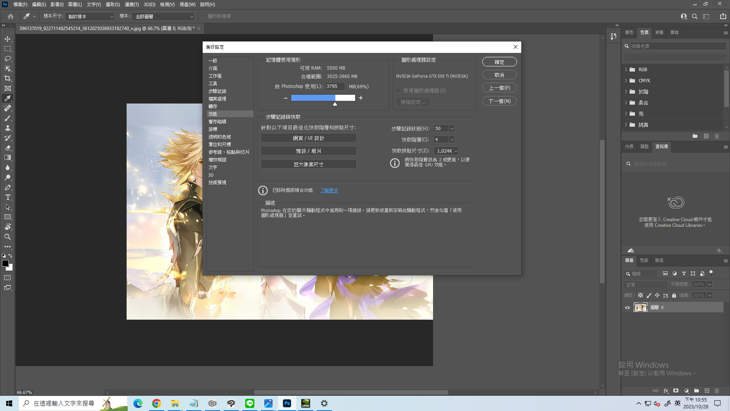Toggle visibility of layer 圖層 0
The width and height of the screenshot is (730, 411).
(628, 307)
